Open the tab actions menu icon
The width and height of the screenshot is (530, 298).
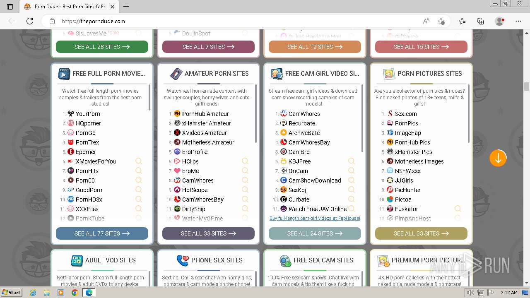click(10, 7)
